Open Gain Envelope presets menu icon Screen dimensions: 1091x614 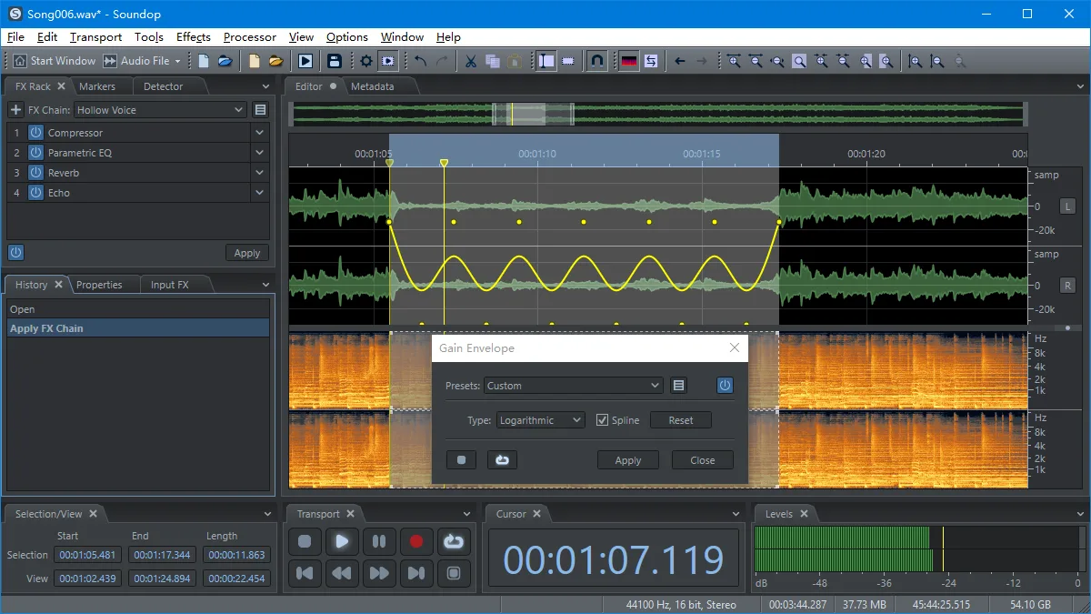(678, 386)
